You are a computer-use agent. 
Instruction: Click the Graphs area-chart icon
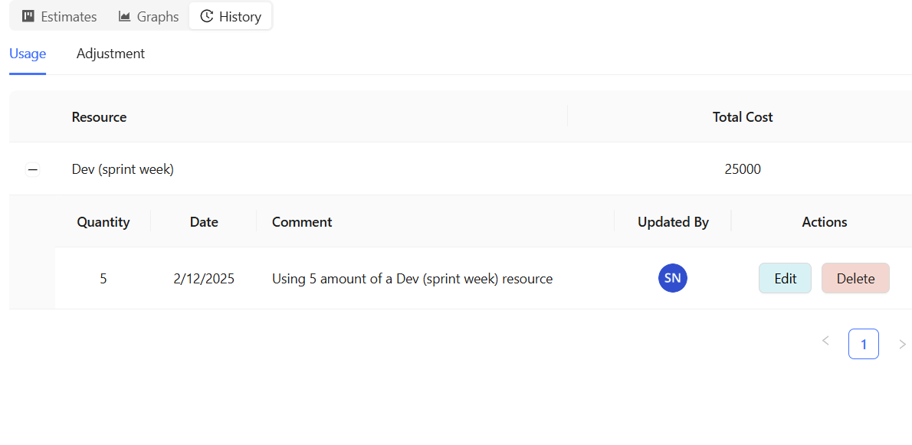click(x=124, y=16)
